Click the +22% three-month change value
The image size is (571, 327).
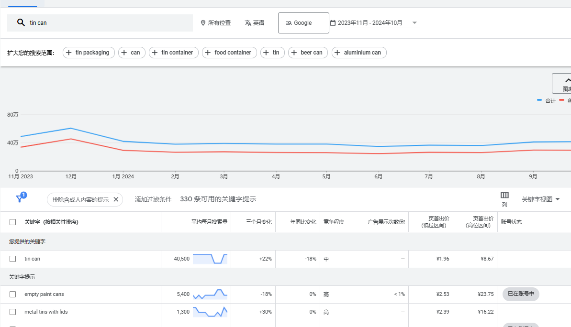pyautogui.click(x=266, y=259)
